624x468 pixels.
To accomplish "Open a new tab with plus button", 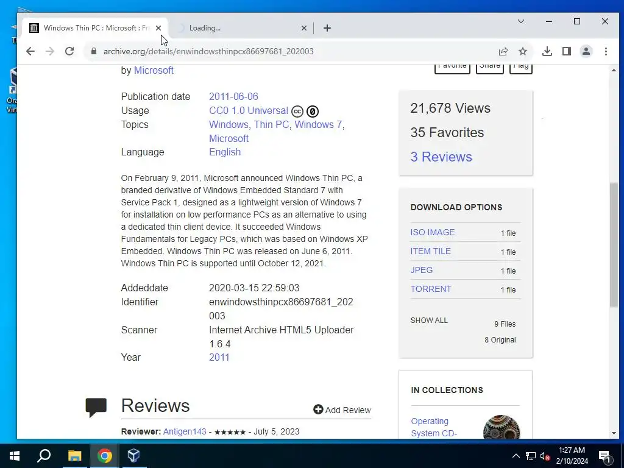I will point(327,28).
